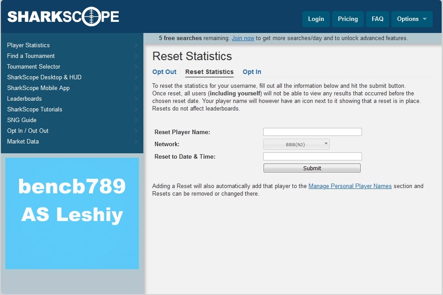Expand Leaderboards chevron arrow
The height and width of the screenshot is (295, 443).
point(136,99)
